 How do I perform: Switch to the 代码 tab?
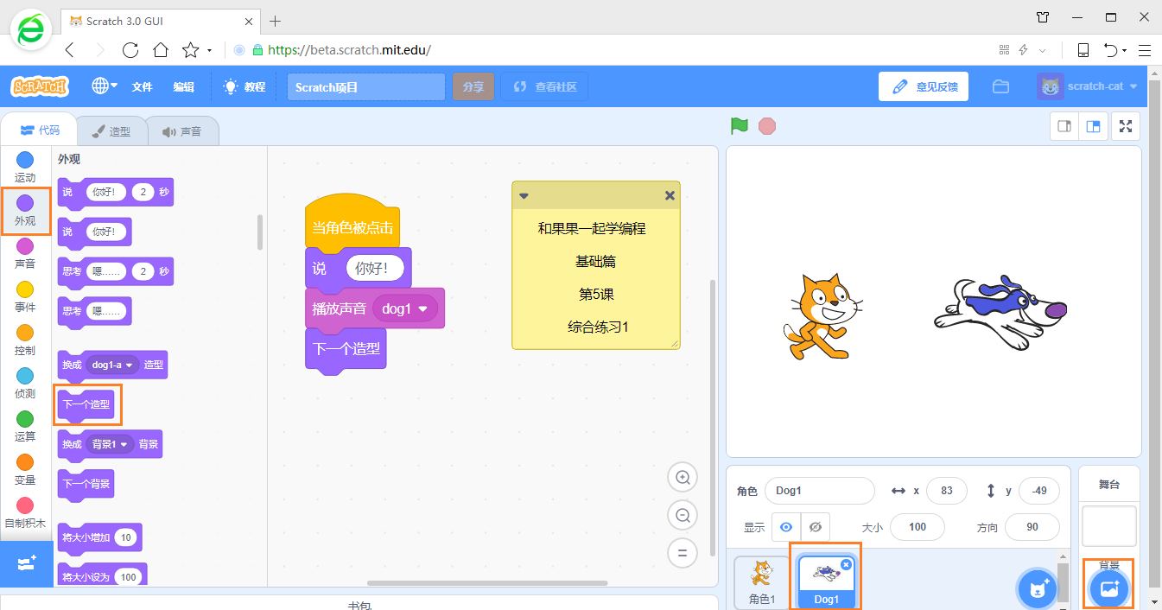pos(40,130)
